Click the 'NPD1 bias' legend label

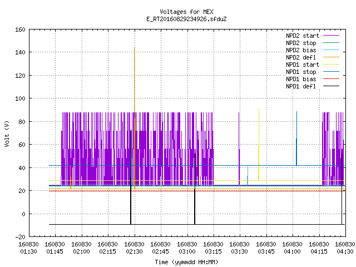point(301,79)
